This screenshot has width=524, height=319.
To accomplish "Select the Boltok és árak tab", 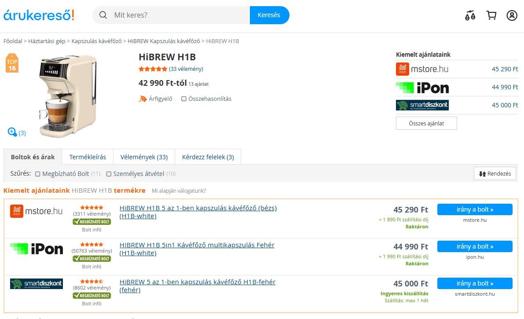I will click(x=33, y=157).
